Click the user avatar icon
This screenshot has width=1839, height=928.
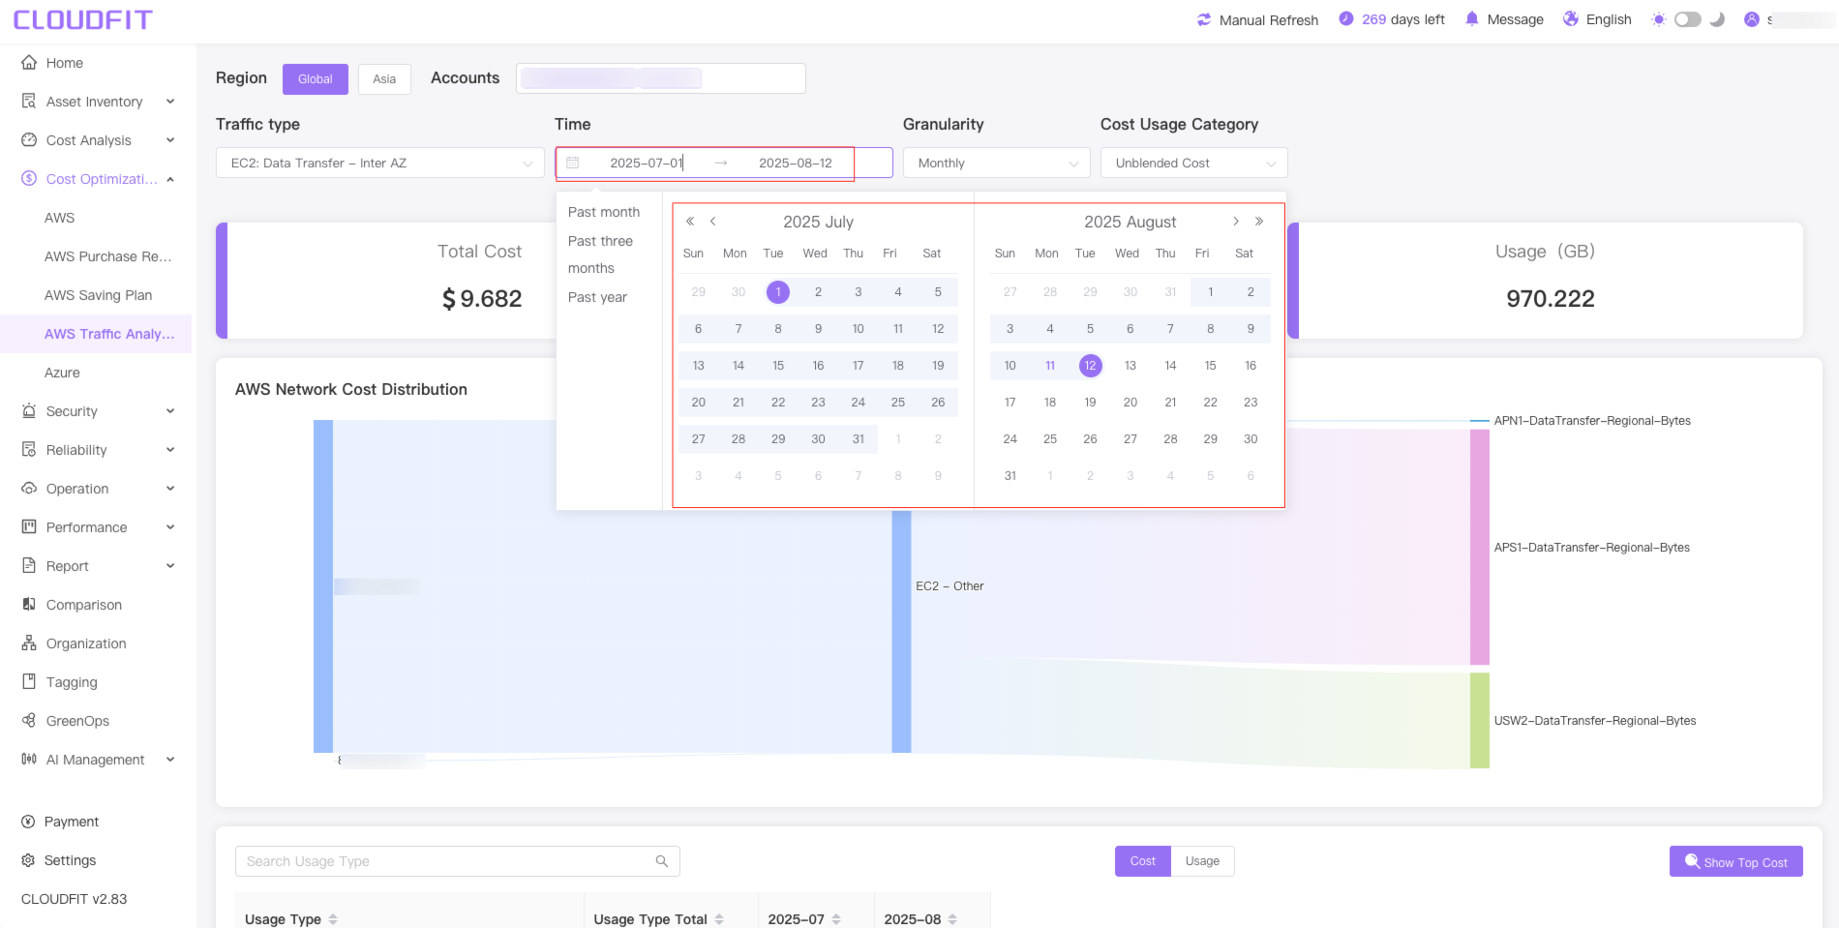[1752, 19]
